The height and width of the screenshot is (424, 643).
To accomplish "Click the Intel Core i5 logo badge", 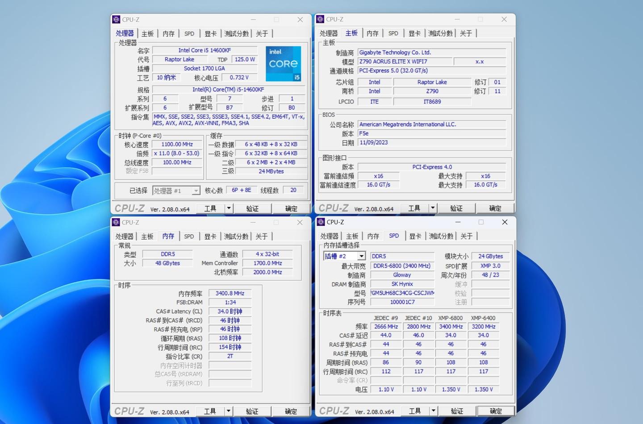I will 283,63.
